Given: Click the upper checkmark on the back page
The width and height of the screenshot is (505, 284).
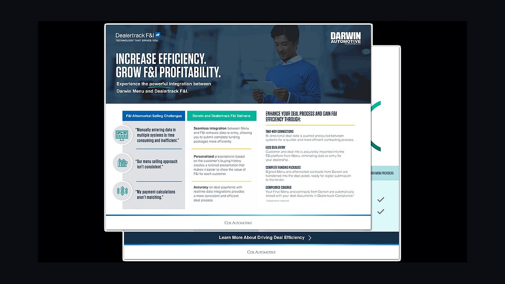Looking at the screenshot, I should (381, 199).
